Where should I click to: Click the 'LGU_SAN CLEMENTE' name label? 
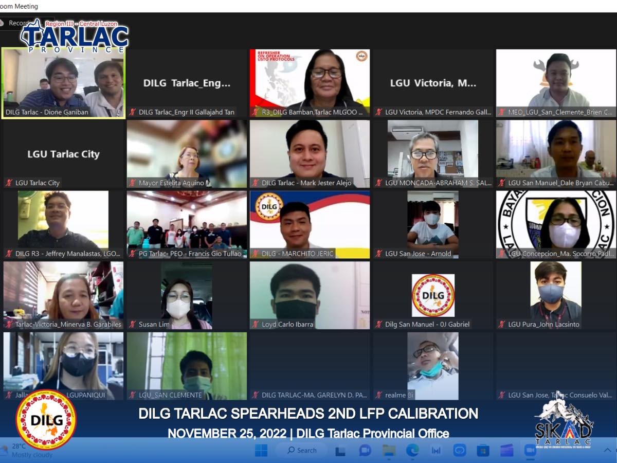tap(170, 395)
